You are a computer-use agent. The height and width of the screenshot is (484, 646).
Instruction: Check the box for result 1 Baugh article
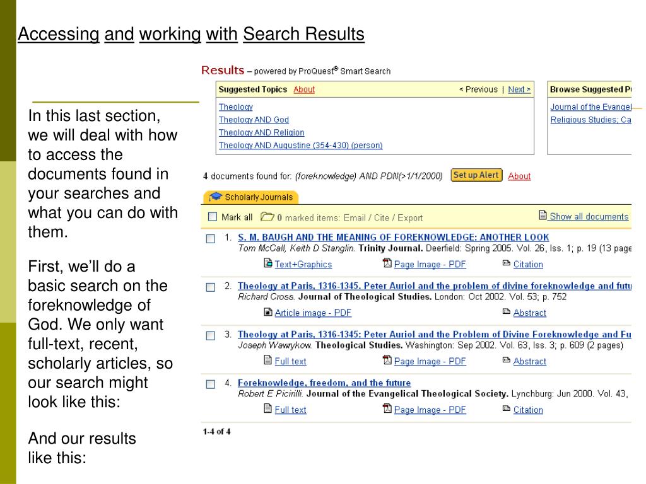(211, 239)
